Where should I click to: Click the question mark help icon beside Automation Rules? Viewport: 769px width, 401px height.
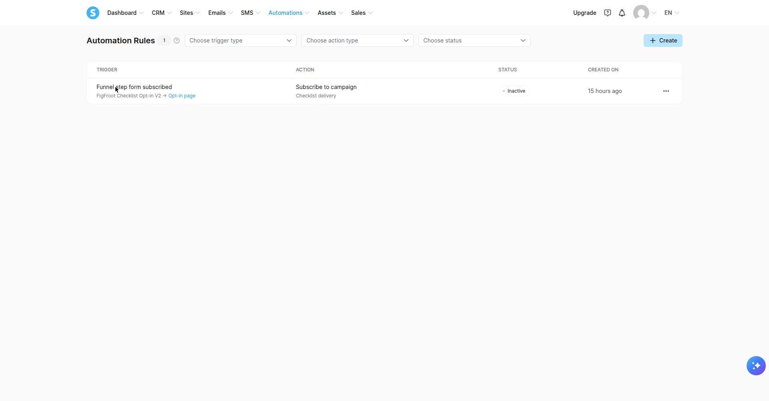tap(177, 41)
